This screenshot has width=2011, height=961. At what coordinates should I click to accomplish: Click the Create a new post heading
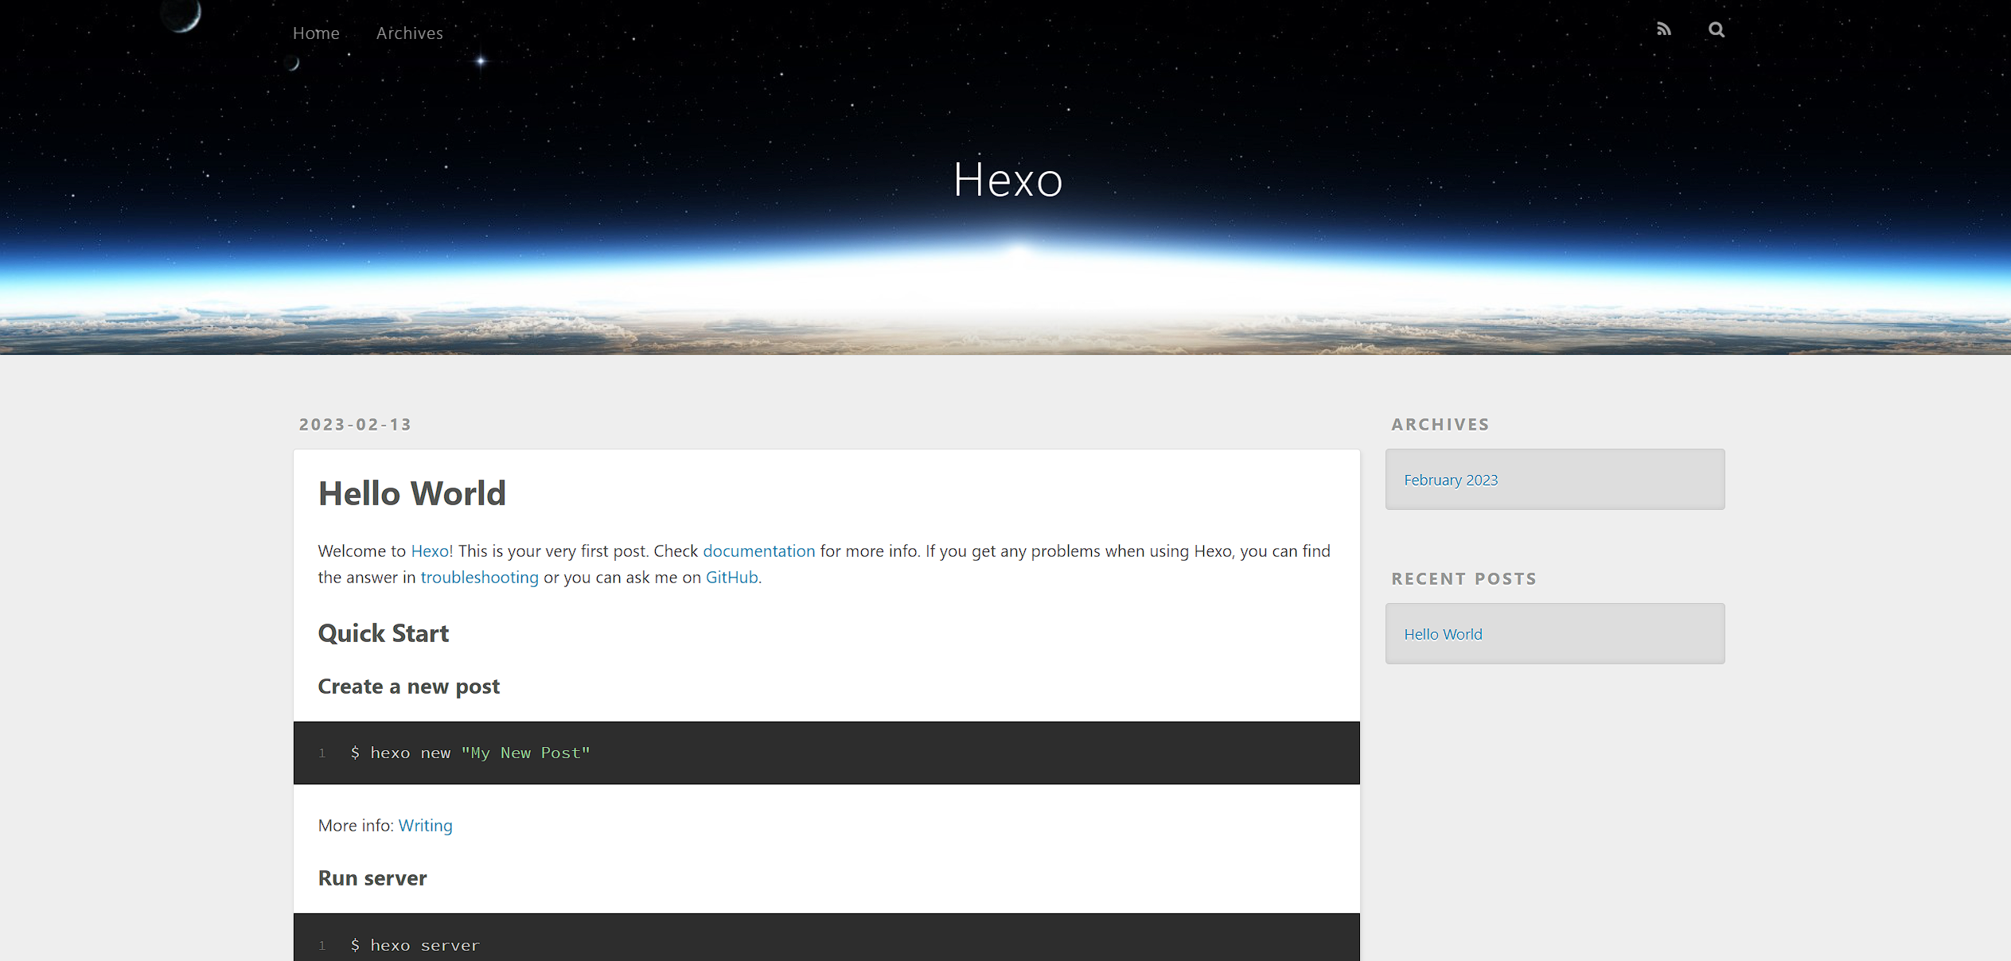tap(408, 687)
